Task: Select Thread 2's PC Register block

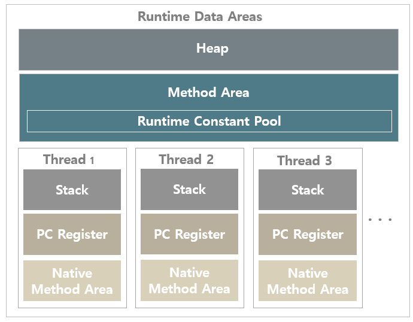Action: [189, 234]
